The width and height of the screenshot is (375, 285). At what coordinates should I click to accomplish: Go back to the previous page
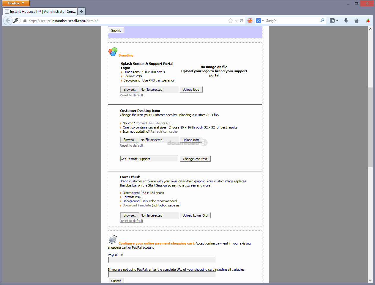[8, 21]
